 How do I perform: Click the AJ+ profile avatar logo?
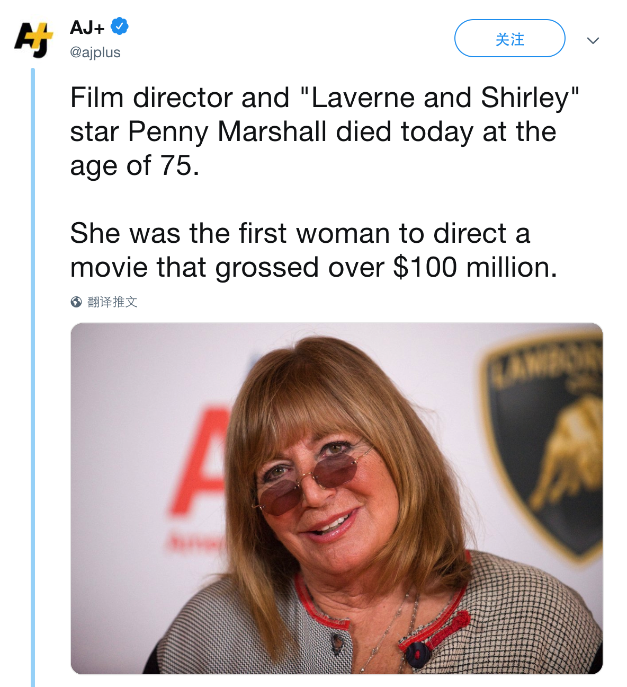click(33, 39)
